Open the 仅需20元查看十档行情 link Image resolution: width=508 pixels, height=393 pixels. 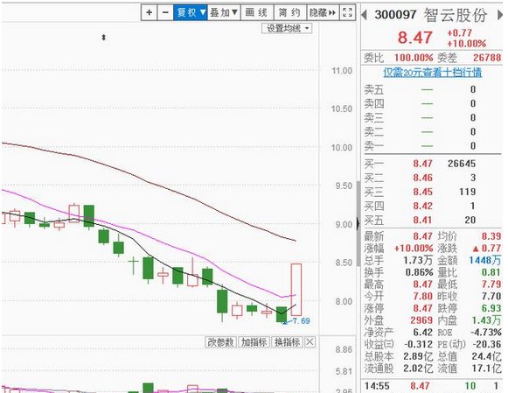(433, 73)
